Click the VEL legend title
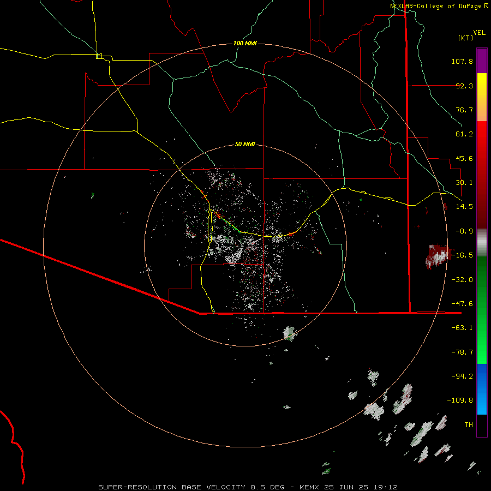 click(x=479, y=33)
